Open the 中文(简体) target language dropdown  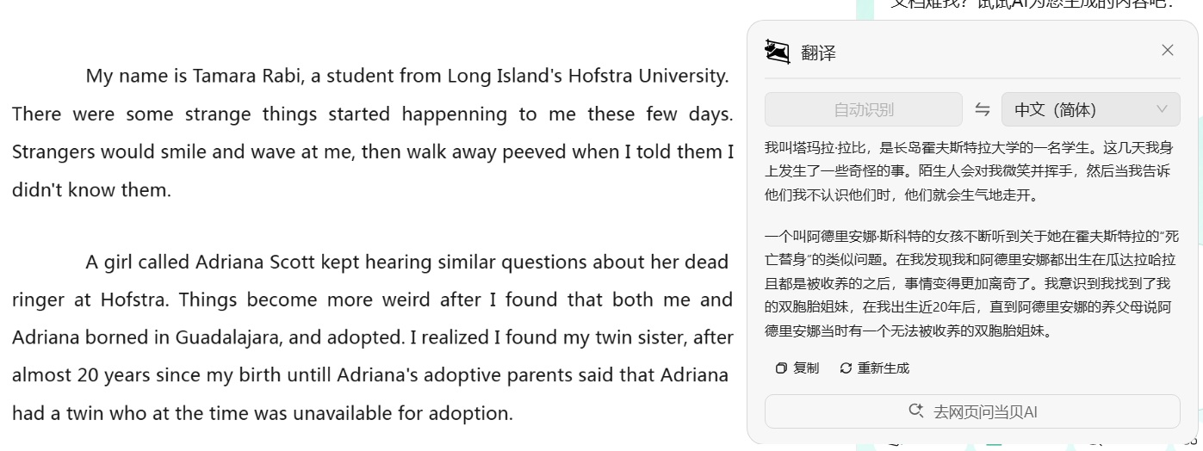coord(1090,109)
